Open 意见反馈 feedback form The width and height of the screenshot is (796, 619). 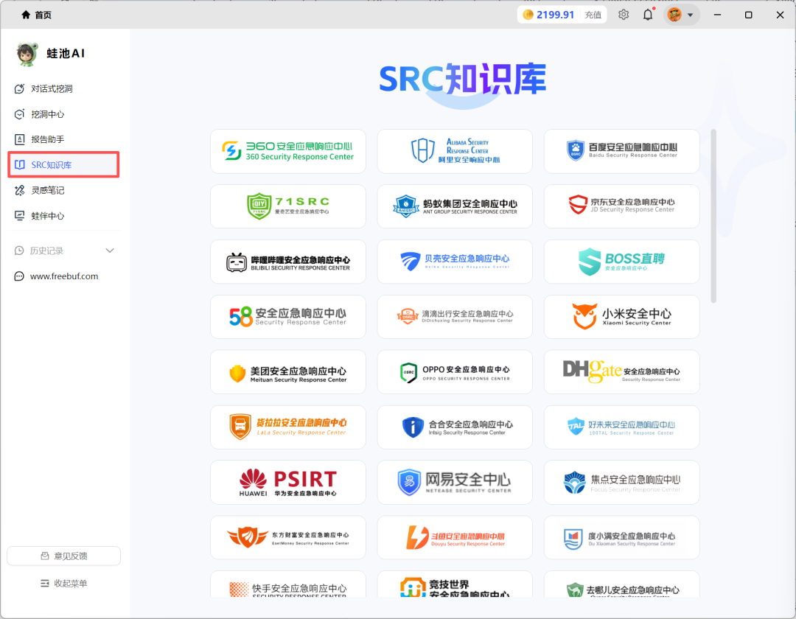(63, 556)
